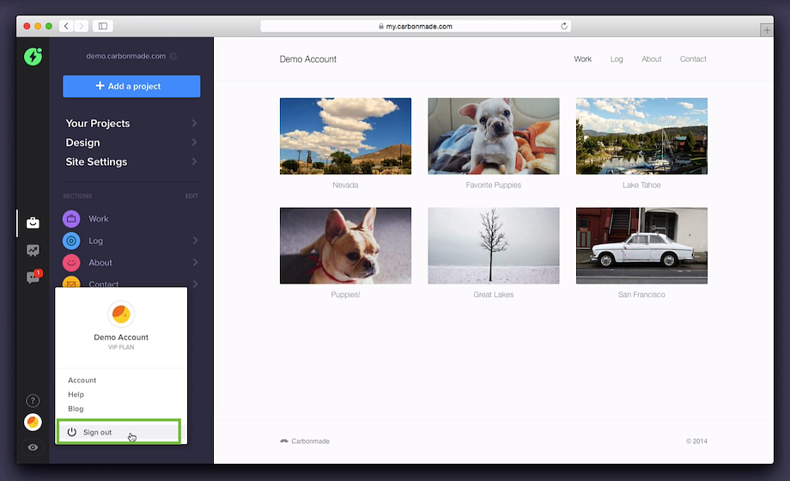Open Your Projects menu item
The height and width of the screenshot is (481, 790).
(x=98, y=124)
